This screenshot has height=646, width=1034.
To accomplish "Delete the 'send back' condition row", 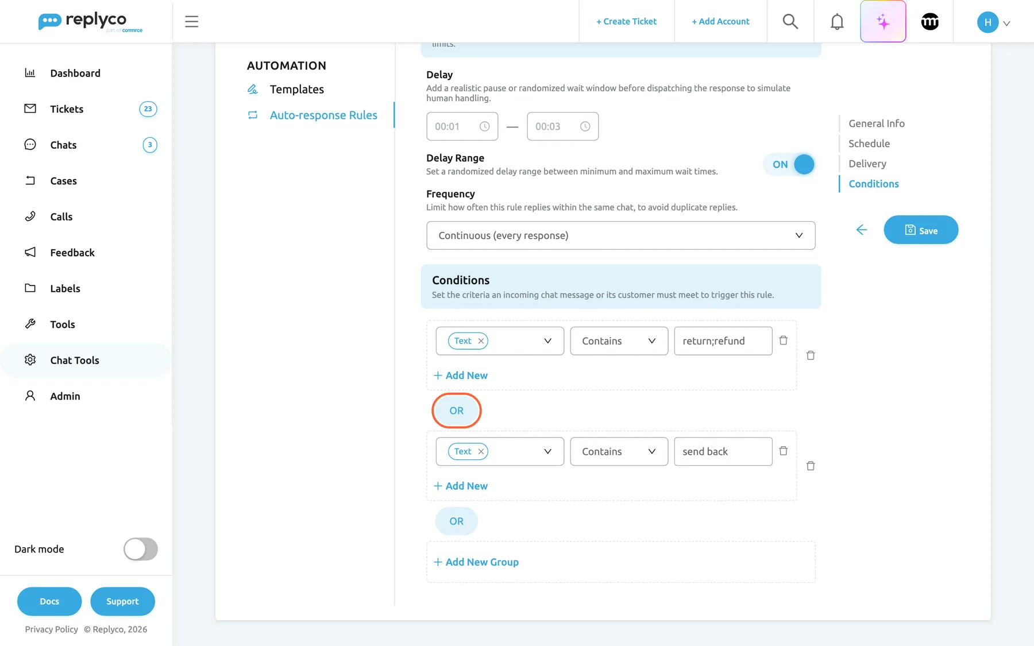I will coord(783,451).
